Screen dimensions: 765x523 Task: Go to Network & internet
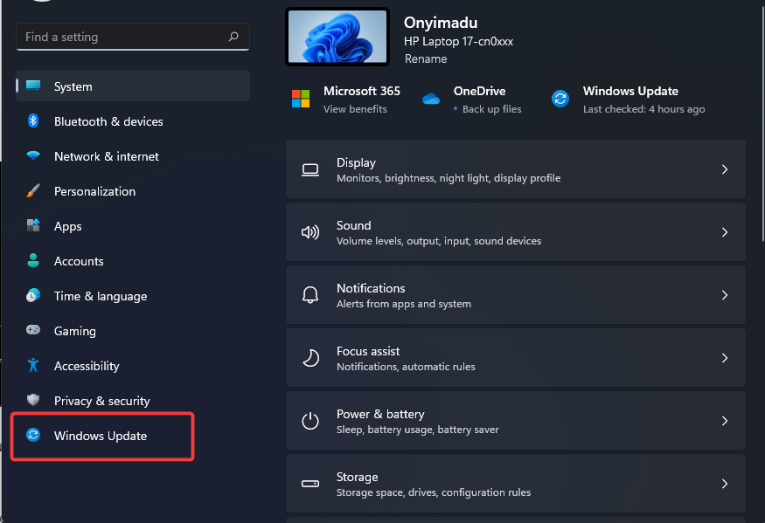(x=133, y=156)
